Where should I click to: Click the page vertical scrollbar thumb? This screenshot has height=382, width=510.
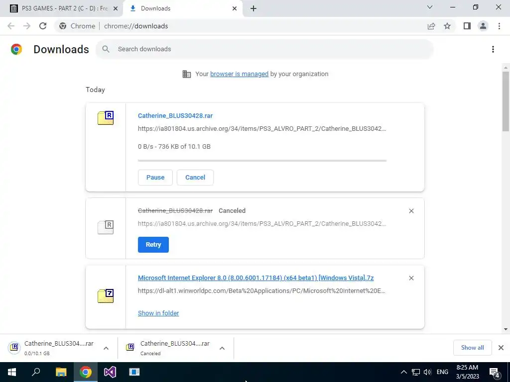pos(506,101)
